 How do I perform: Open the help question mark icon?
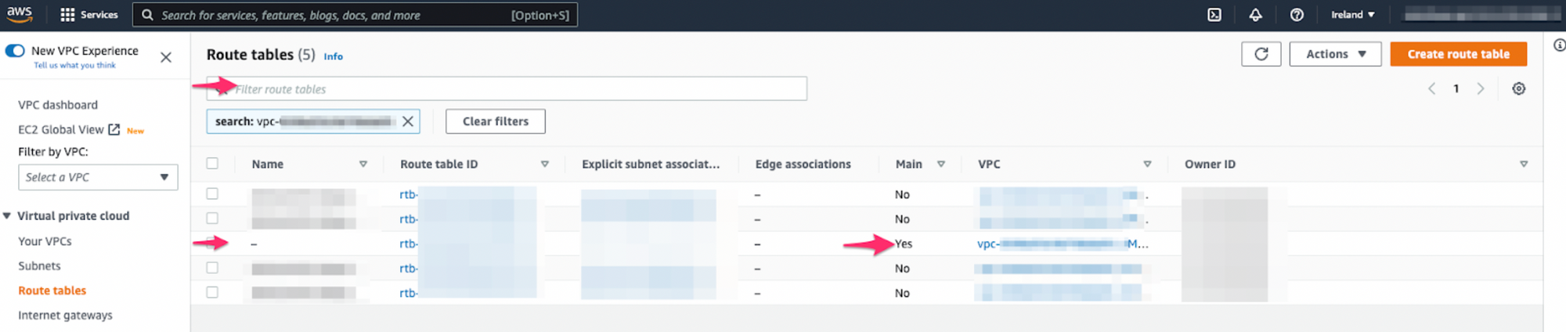point(1297,15)
